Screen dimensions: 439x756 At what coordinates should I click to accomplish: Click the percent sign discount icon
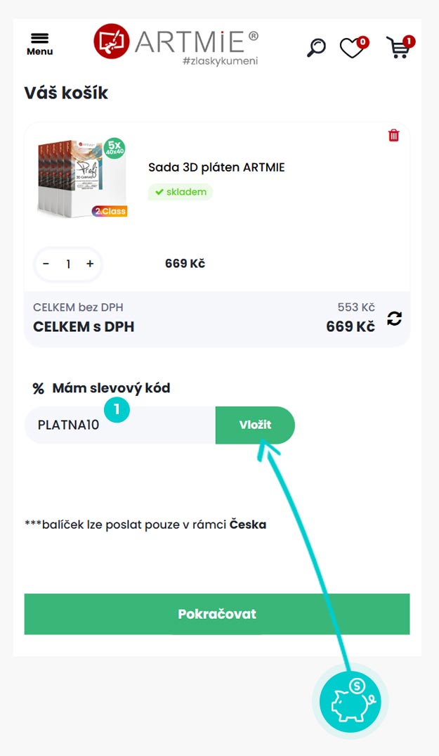tap(38, 388)
